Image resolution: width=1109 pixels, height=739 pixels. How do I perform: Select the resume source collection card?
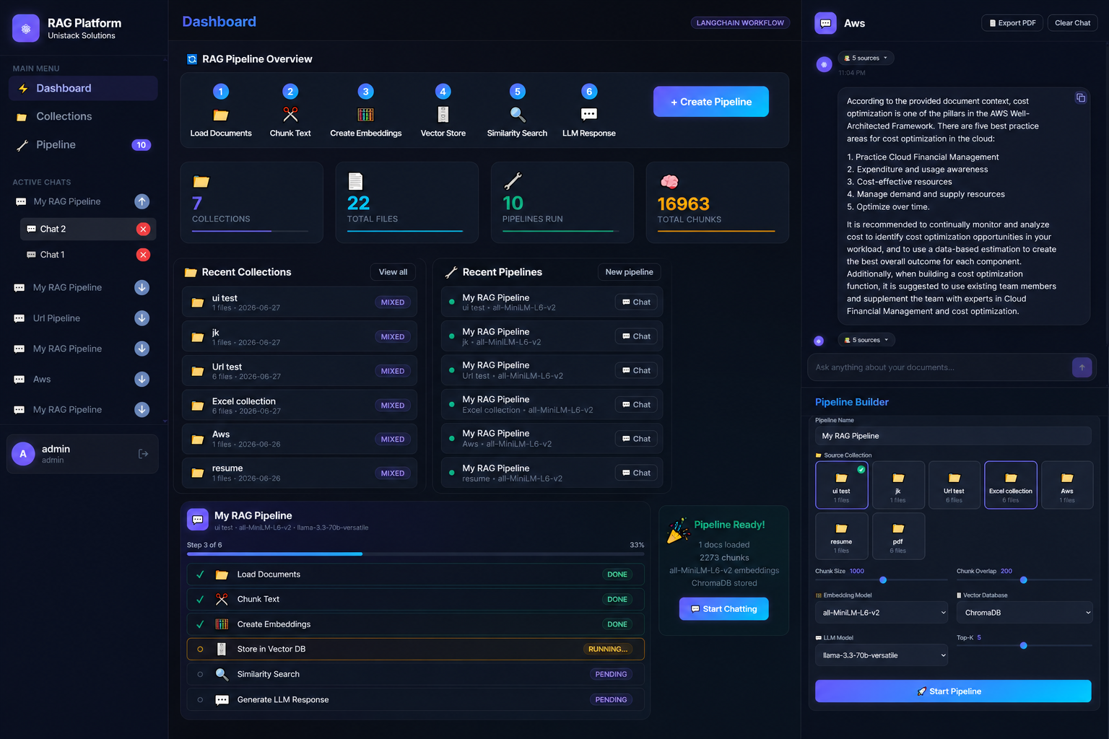pos(841,535)
